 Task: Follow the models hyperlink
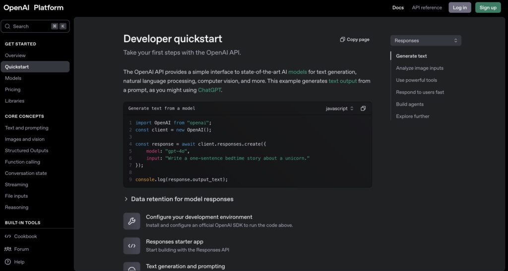point(298,72)
